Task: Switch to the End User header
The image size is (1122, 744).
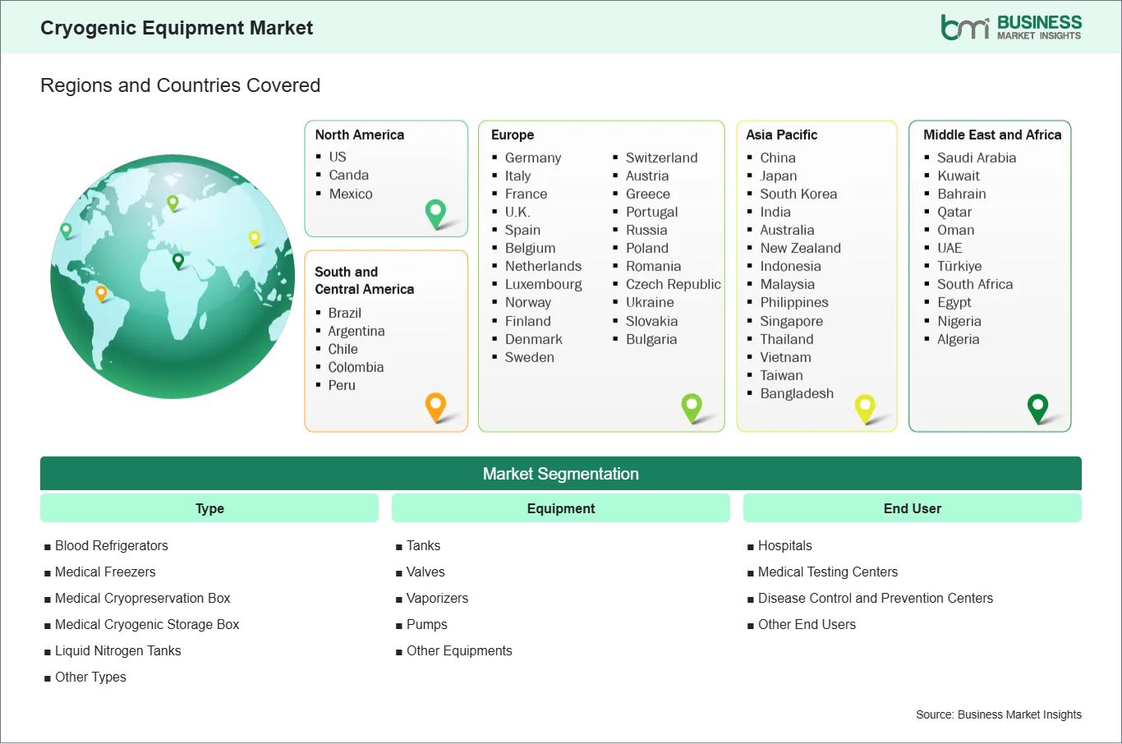Action: click(912, 508)
